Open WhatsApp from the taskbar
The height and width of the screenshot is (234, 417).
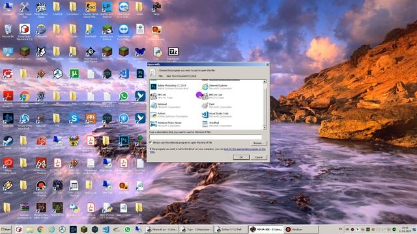[128, 229]
